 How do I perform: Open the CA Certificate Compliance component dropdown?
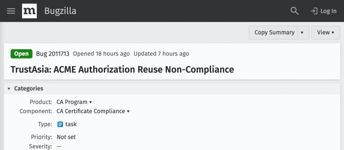coord(93,111)
